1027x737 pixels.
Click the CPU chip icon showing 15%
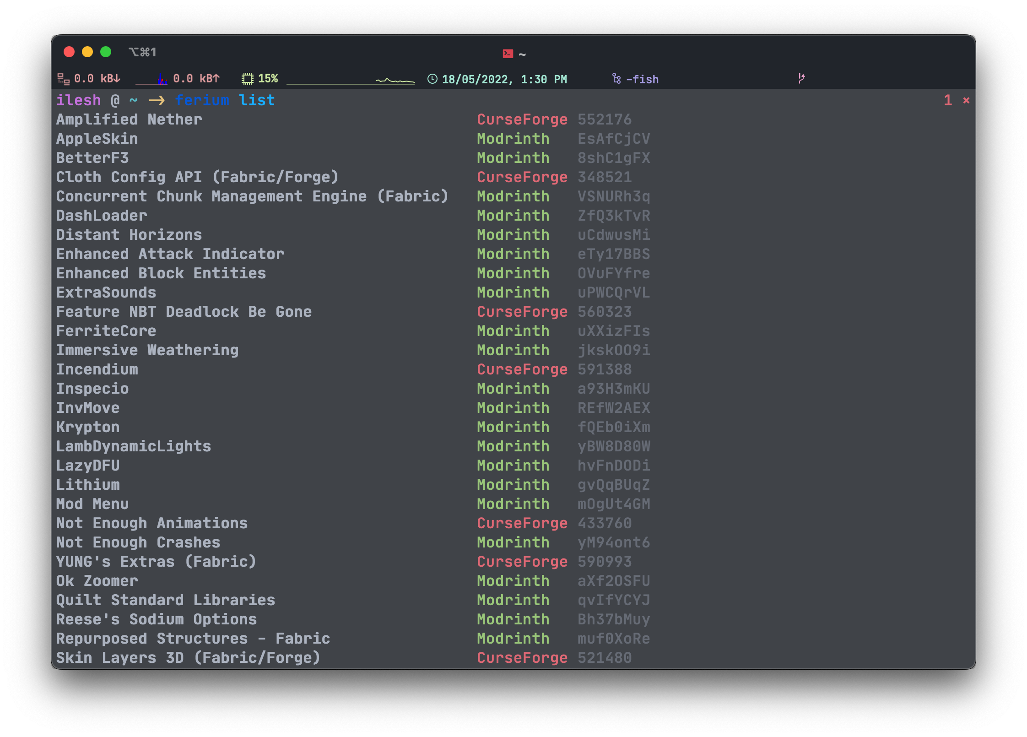pyautogui.click(x=247, y=79)
